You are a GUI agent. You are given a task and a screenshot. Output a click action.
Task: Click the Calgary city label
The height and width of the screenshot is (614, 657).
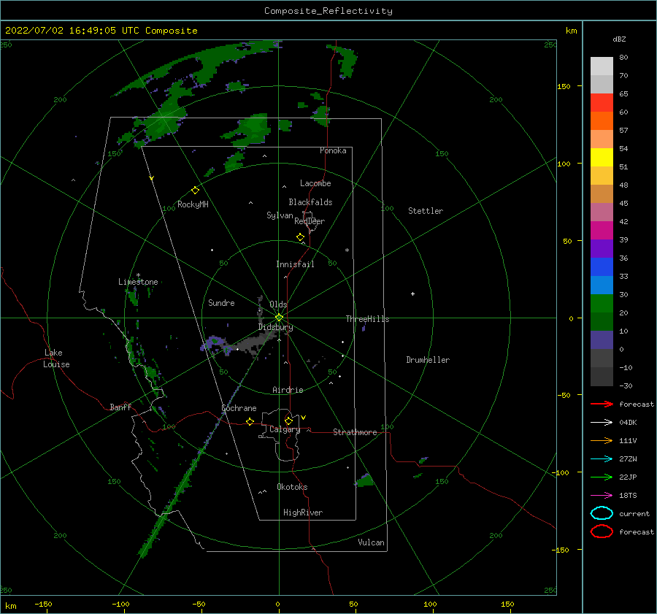(x=285, y=429)
